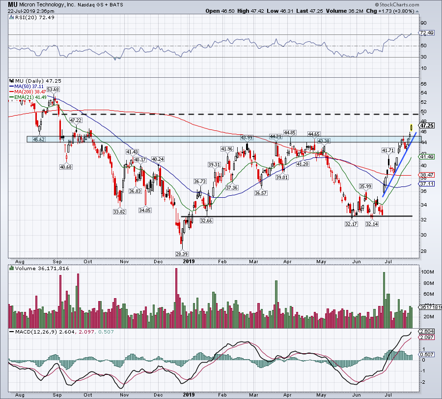Click the 32.66 price label
The width and height of the screenshot is (442, 399).
pos(206,221)
